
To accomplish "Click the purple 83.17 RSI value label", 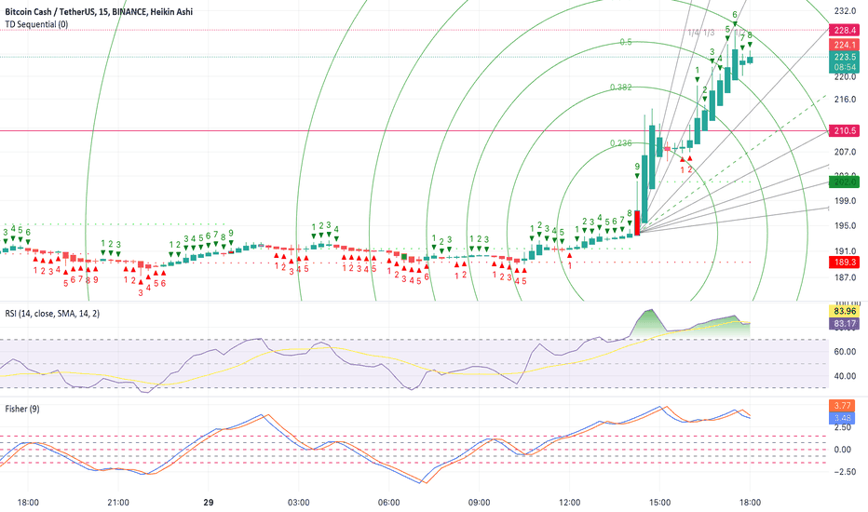I will [845, 324].
